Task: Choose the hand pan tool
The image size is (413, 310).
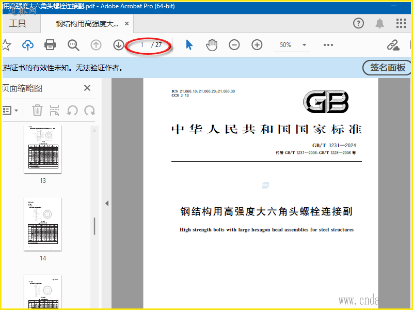Action: click(212, 45)
